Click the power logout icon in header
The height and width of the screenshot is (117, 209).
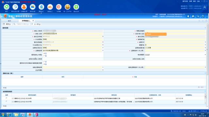coord(203,16)
